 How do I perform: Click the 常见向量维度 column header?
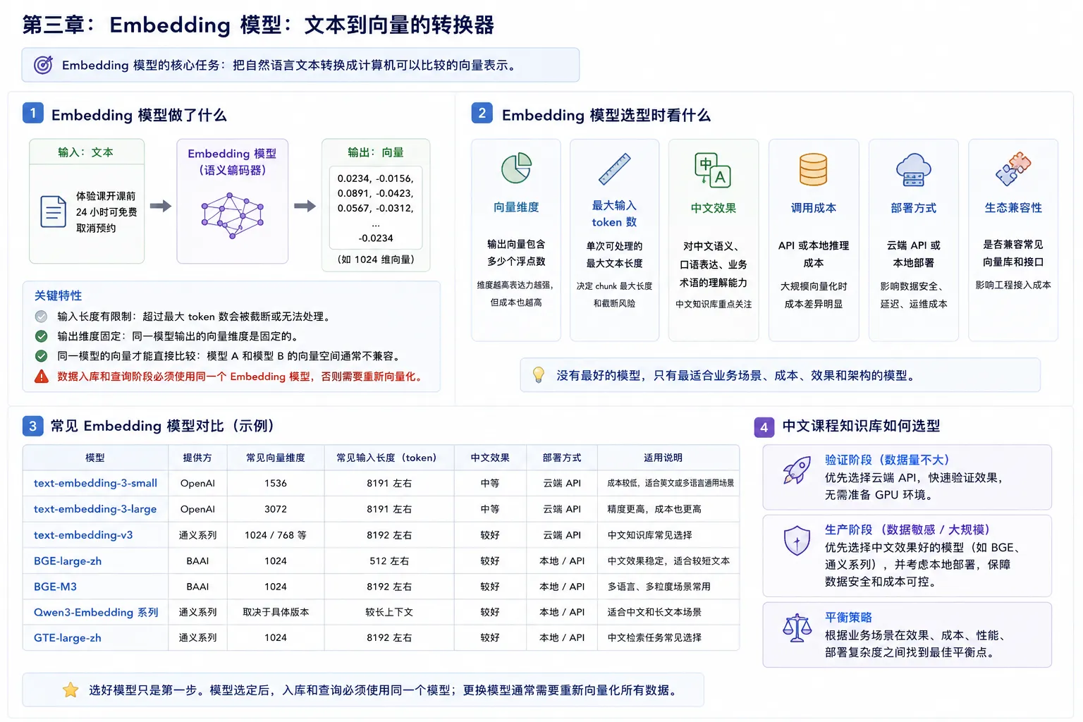pyautogui.click(x=276, y=458)
